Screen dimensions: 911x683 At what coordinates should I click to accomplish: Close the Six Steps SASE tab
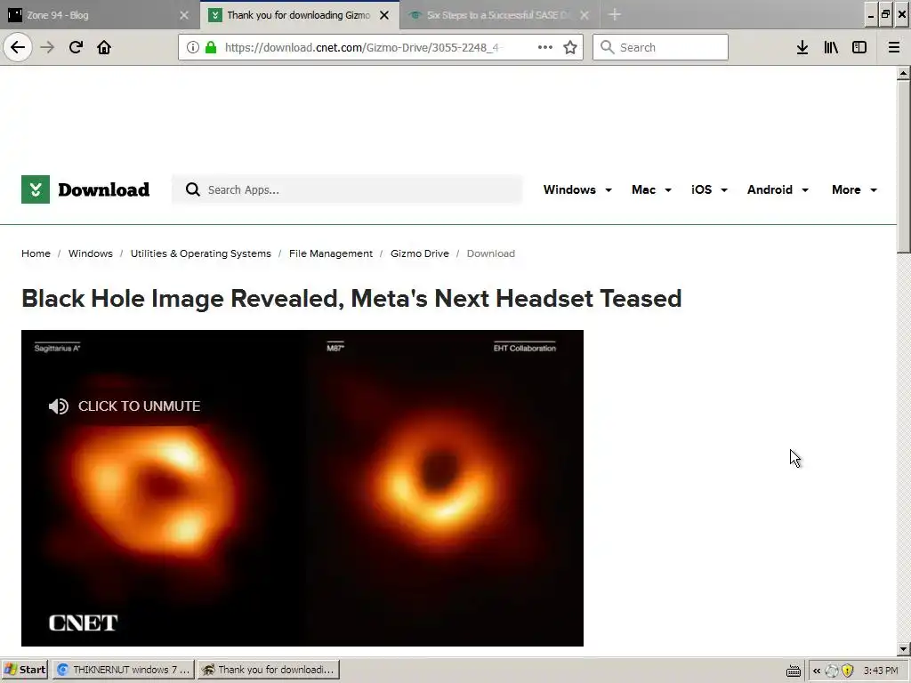pyautogui.click(x=584, y=15)
